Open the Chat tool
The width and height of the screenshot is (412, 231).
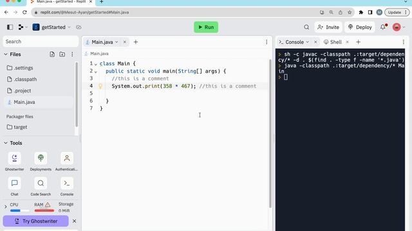click(x=14, y=187)
